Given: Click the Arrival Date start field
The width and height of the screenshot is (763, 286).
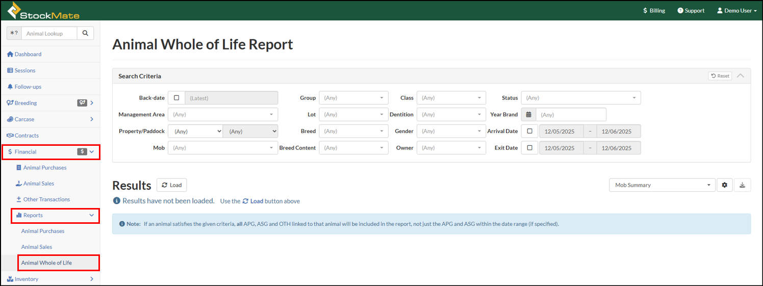Looking at the screenshot, I should (x=561, y=131).
